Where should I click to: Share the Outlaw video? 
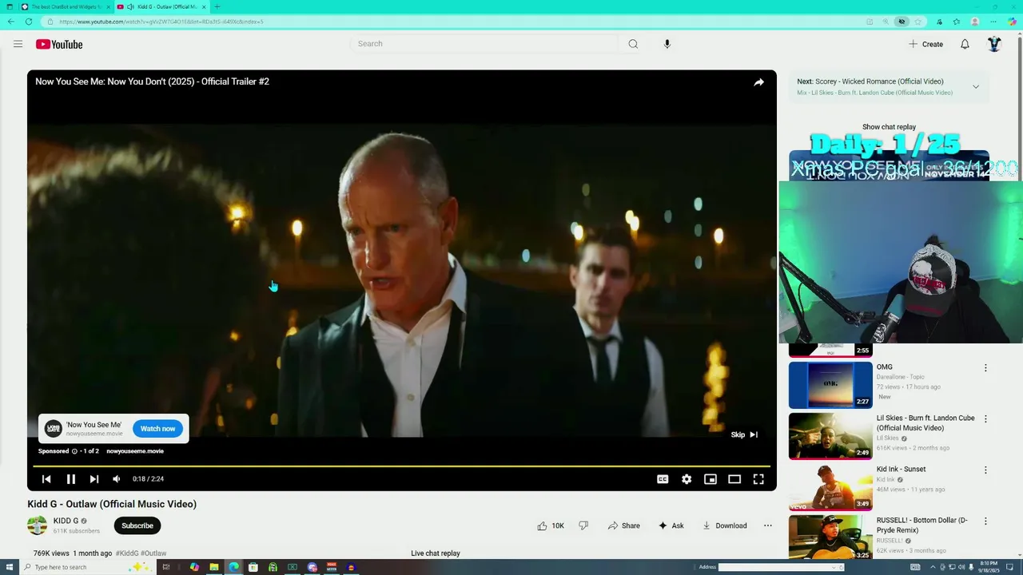(623, 525)
